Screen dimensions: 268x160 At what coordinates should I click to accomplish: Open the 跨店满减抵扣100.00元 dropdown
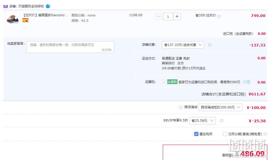tap(221, 107)
